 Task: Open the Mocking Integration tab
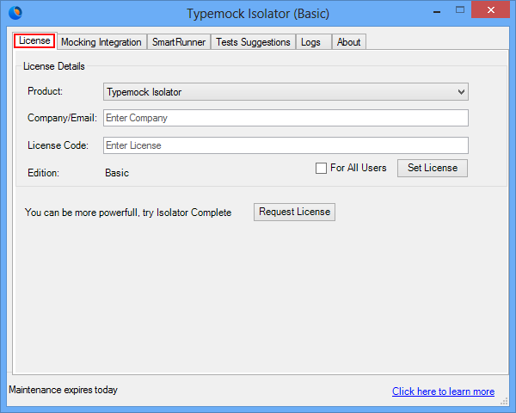[101, 42]
